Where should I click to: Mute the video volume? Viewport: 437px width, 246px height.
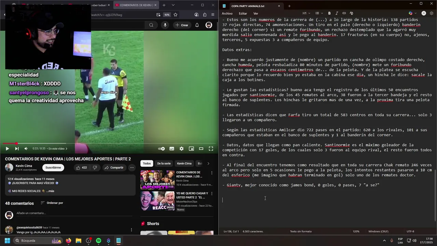coord(26,149)
